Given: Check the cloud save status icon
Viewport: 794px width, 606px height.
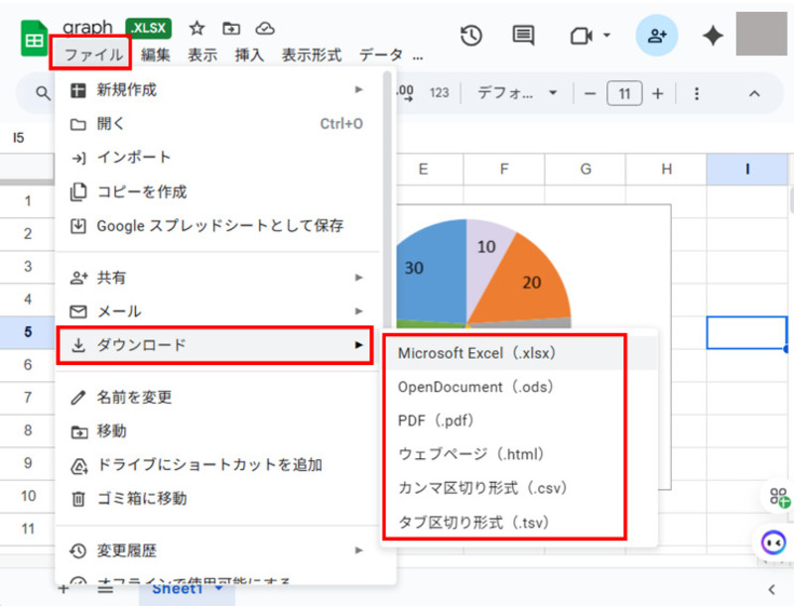Looking at the screenshot, I should pyautogui.click(x=264, y=29).
